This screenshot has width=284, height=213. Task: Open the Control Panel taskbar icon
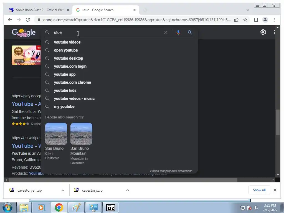[93, 207]
